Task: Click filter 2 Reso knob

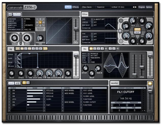Action: 133,41
